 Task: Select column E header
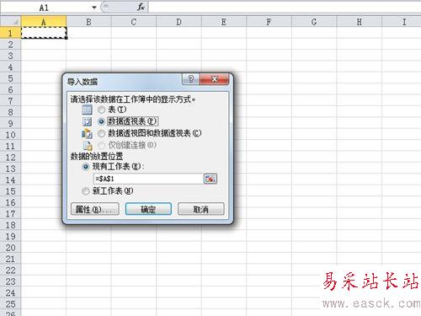pyautogui.click(x=224, y=22)
